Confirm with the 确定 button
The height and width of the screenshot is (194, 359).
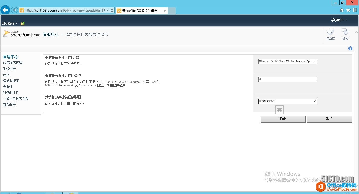(283, 119)
